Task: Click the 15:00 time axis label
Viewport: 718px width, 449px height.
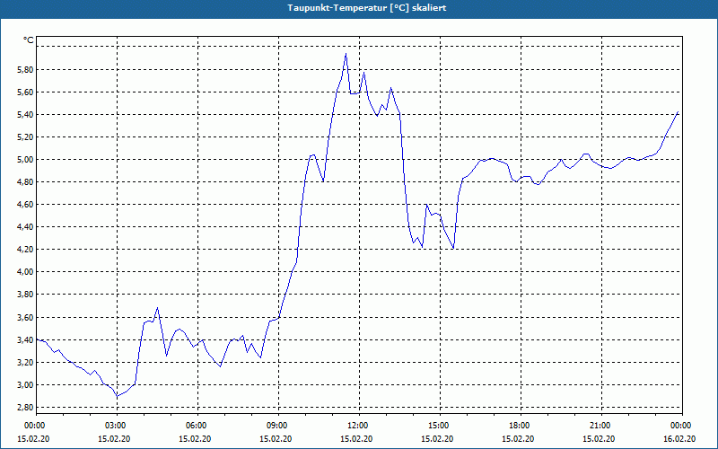Action: 440,426
